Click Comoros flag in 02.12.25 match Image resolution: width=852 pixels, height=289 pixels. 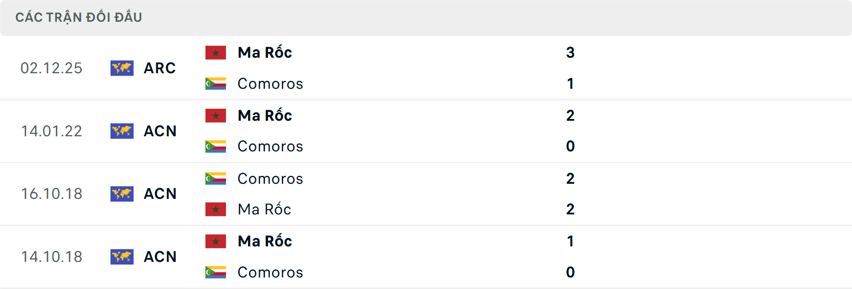tap(216, 83)
